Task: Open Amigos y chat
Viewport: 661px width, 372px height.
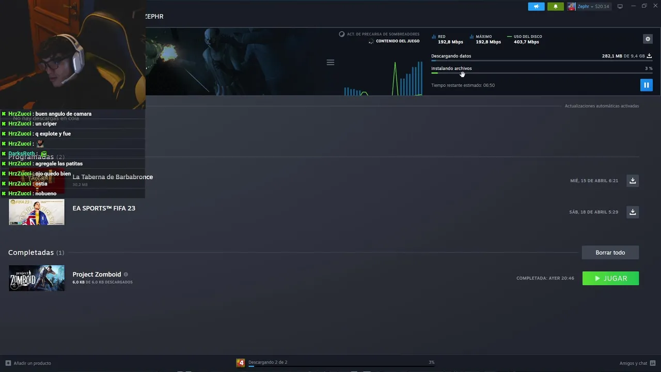Action: click(633, 363)
